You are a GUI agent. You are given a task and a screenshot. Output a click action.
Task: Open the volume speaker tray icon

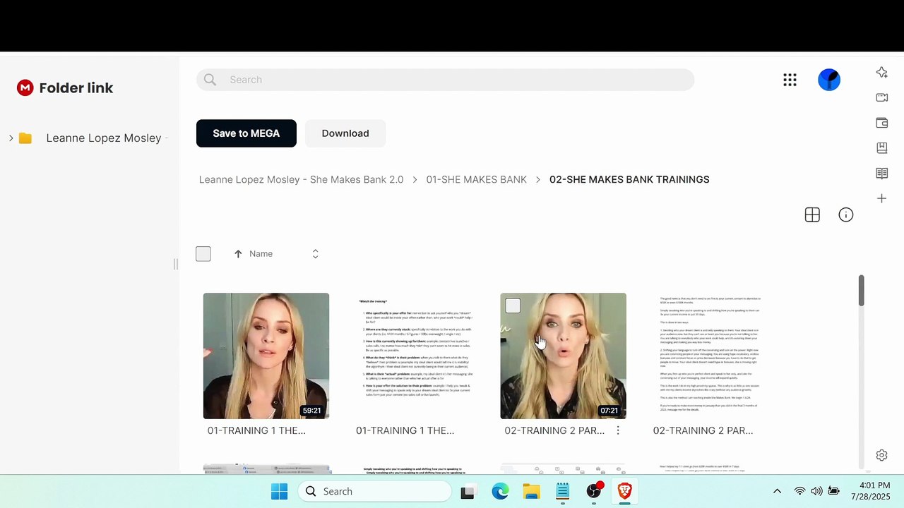pos(816,492)
